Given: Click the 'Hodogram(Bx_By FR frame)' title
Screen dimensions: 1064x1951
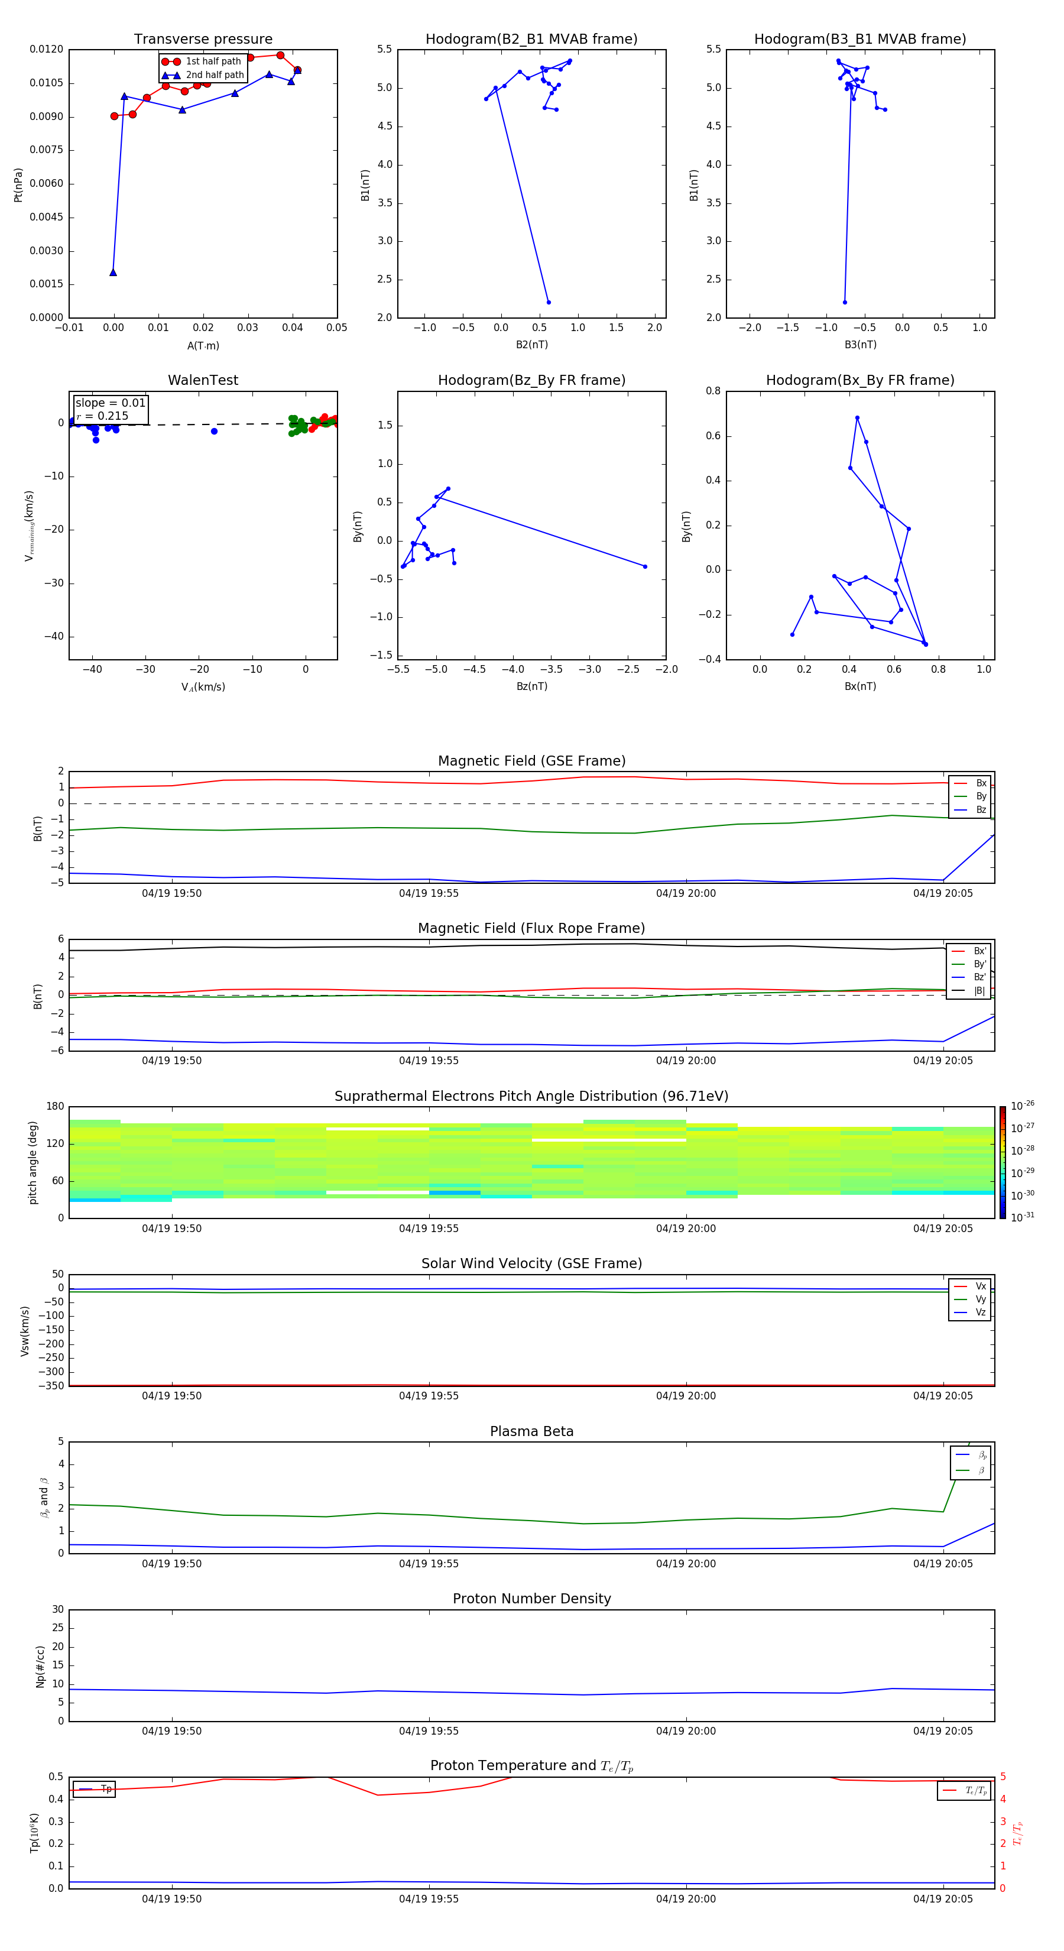Looking at the screenshot, I should [860, 380].
